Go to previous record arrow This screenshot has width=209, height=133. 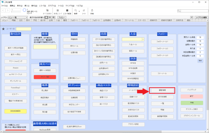pyautogui.click(x=3, y=10)
